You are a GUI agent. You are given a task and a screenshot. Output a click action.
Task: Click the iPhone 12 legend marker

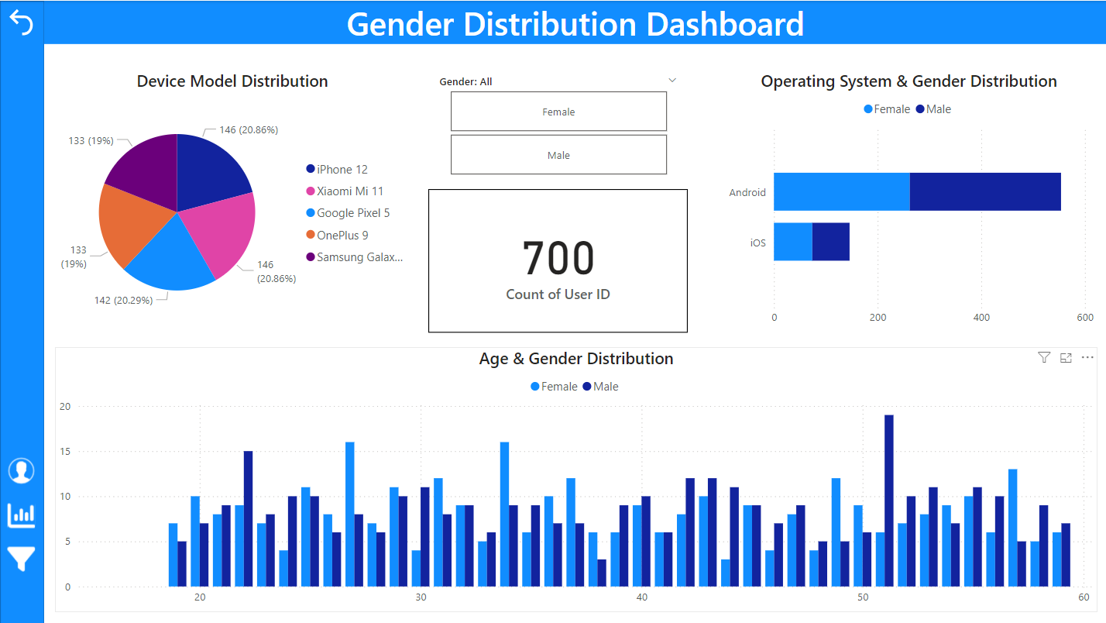tap(311, 169)
